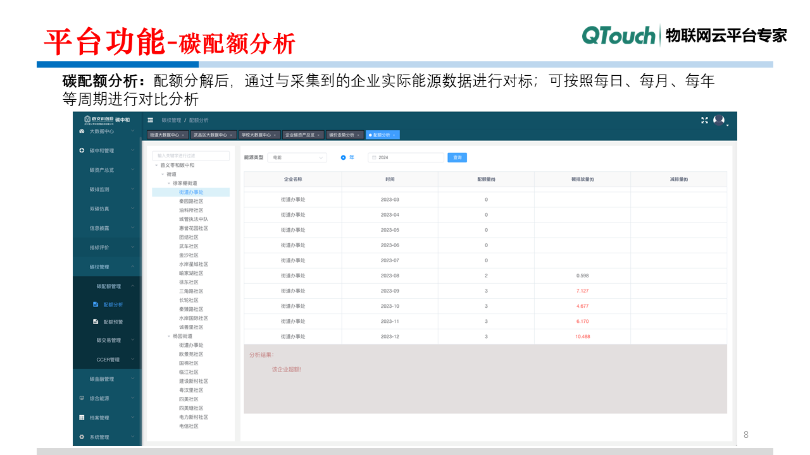Click the fullscreen icon in top bar
810x455 pixels.
[704, 119]
